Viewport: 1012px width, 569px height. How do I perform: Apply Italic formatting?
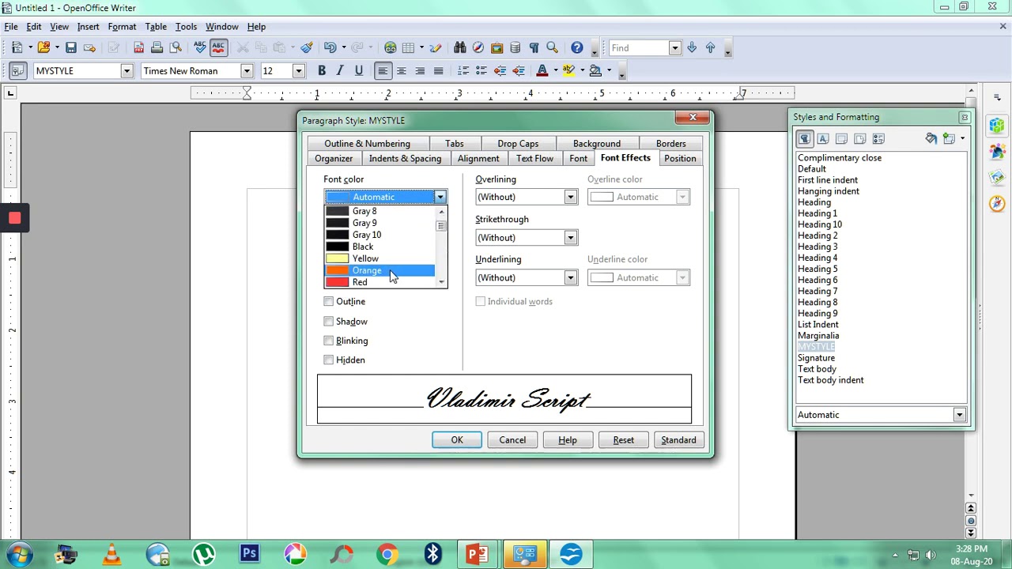340,71
